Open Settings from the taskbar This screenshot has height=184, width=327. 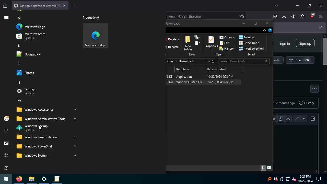point(44,179)
